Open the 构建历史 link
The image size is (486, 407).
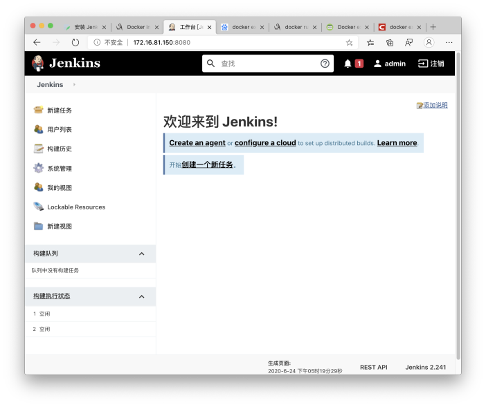click(x=60, y=149)
